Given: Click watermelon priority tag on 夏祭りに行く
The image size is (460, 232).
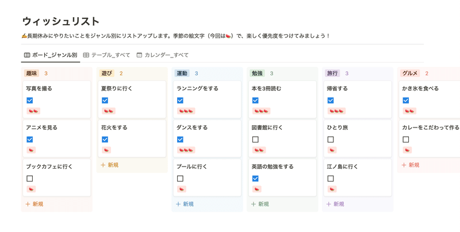Looking at the screenshot, I should [109, 111].
